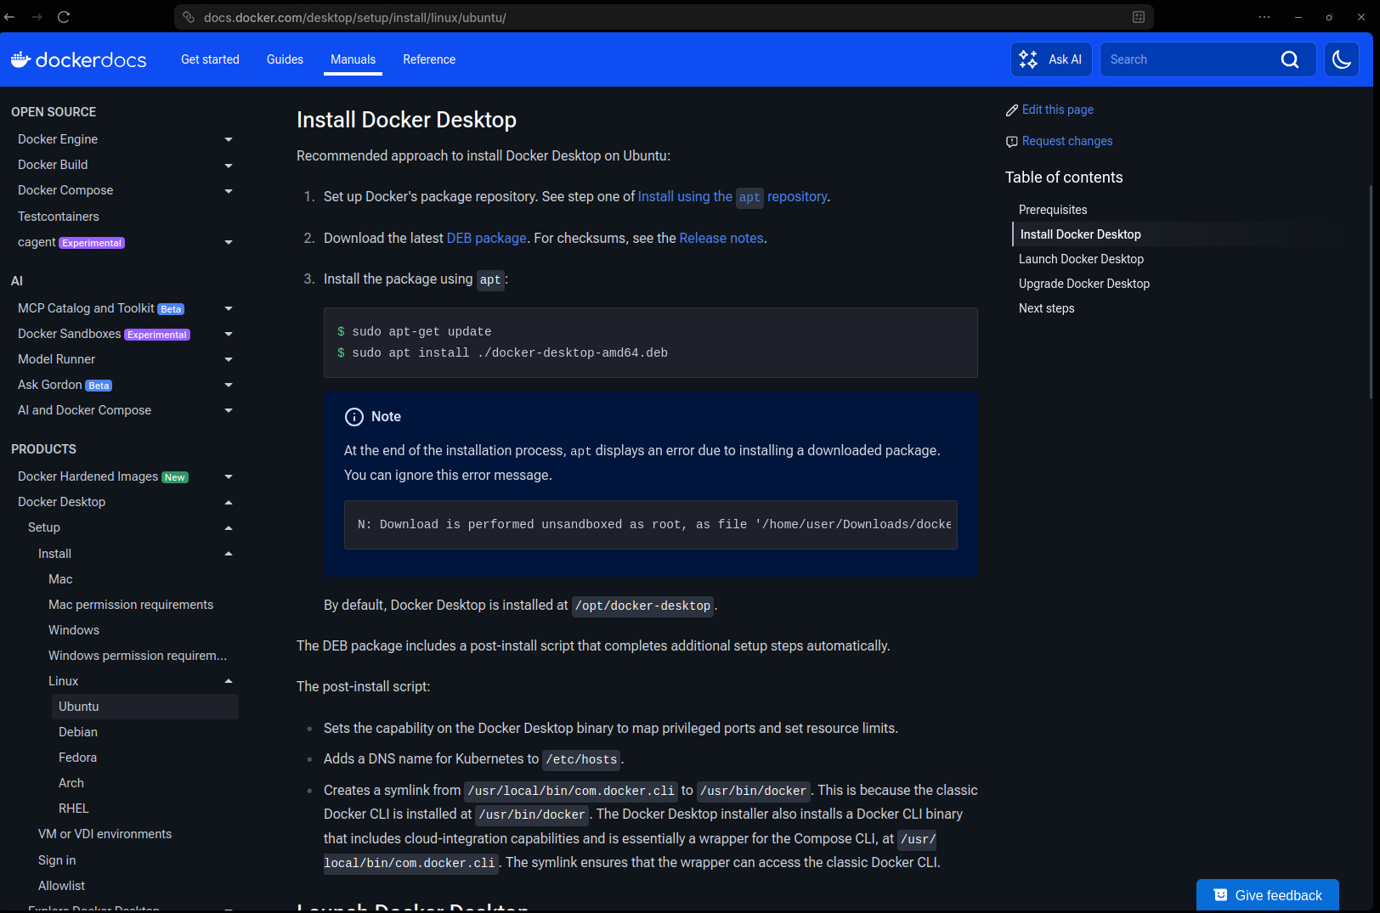The width and height of the screenshot is (1380, 913).
Task: Click the DEB package download link
Action: click(486, 238)
